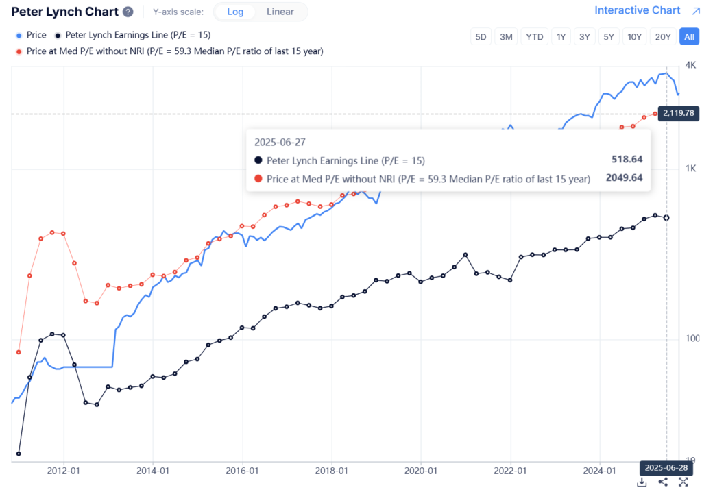Choose the 3Y time range
Screen dimensions: 702x492
[585, 37]
